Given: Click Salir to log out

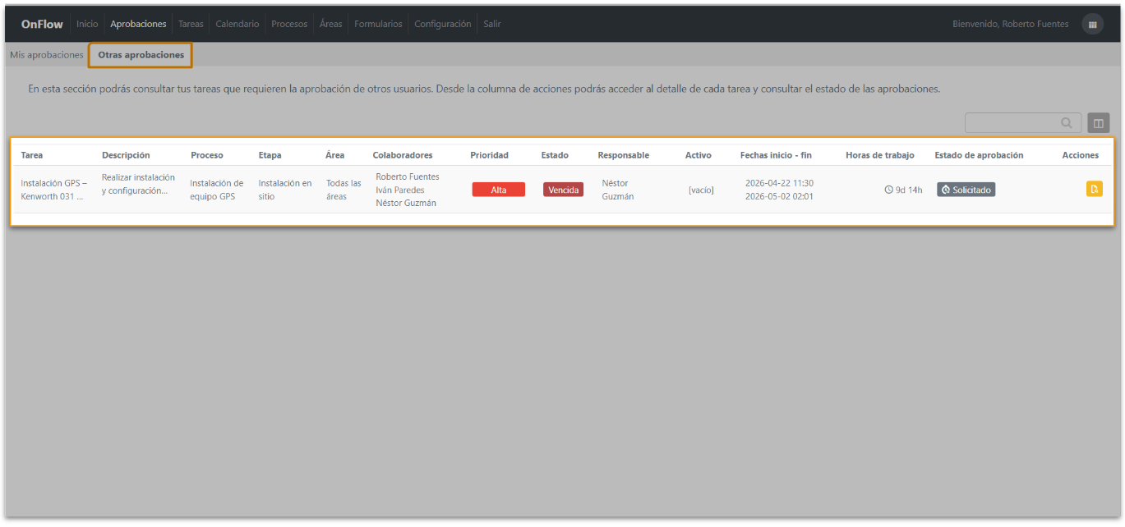Looking at the screenshot, I should click(492, 24).
